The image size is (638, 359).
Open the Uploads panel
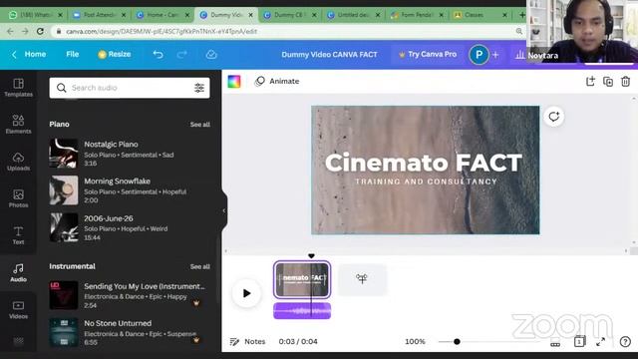point(18,162)
